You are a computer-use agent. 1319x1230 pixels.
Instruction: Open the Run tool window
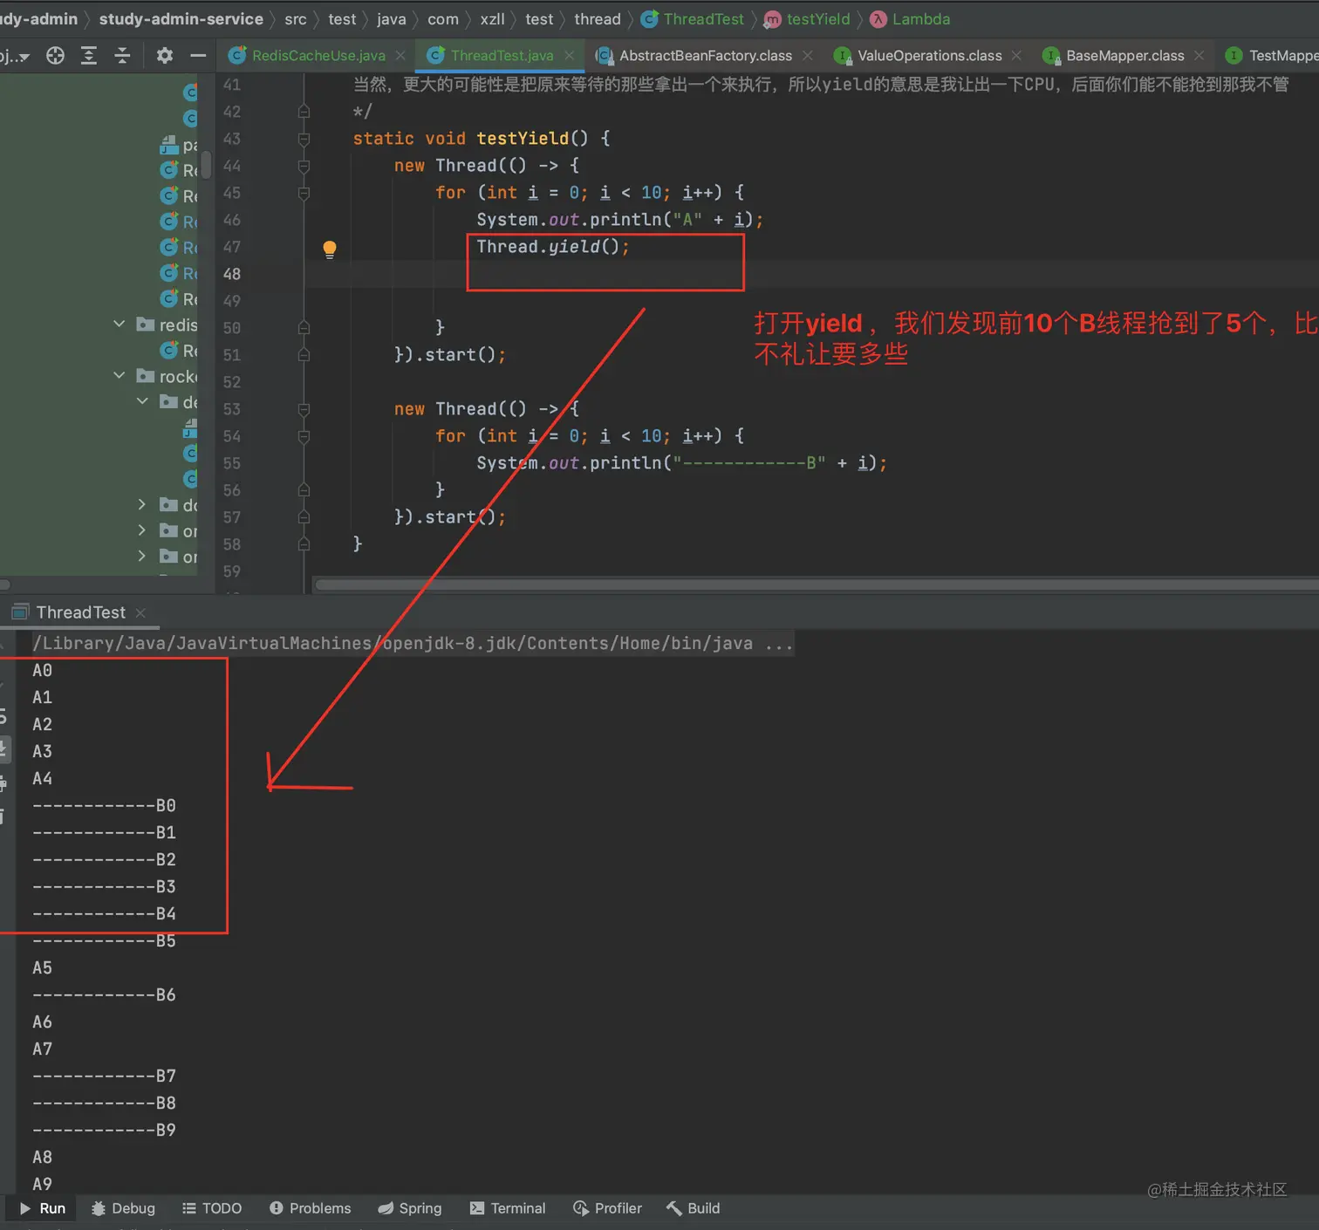click(x=42, y=1208)
